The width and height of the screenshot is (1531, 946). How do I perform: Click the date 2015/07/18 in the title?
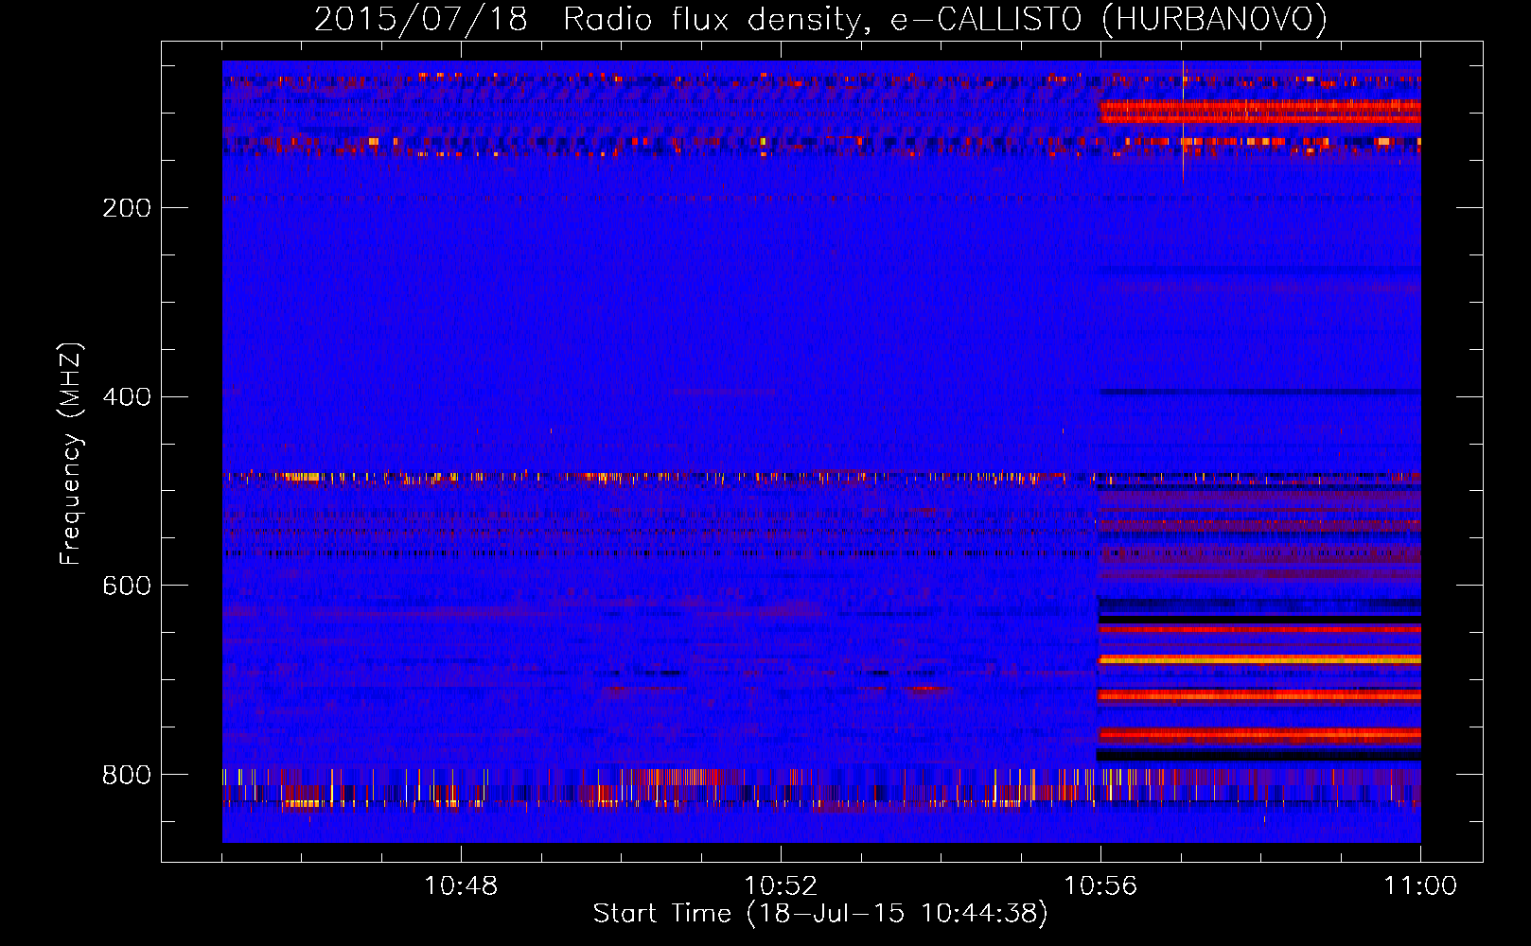[x=420, y=19]
